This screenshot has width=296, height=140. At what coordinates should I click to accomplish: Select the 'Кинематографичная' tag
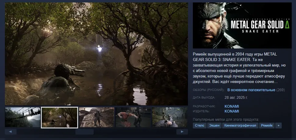pyautogui.click(x=240, y=125)
